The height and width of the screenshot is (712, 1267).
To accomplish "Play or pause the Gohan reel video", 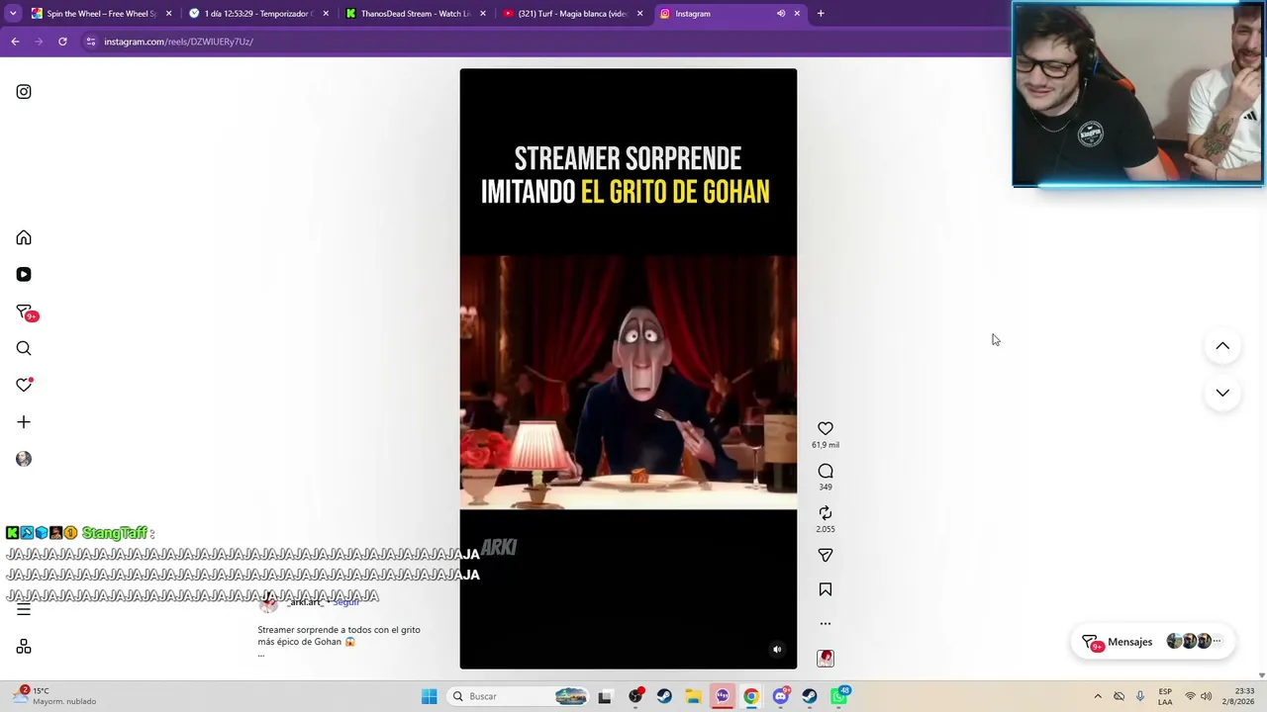I will pyautogui.click(x=628, y=369).
